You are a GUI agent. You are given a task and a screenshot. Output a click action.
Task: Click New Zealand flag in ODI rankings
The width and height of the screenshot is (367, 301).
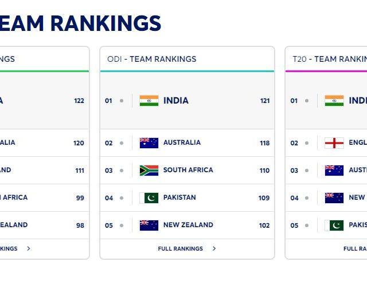click(x=149, y=225)
